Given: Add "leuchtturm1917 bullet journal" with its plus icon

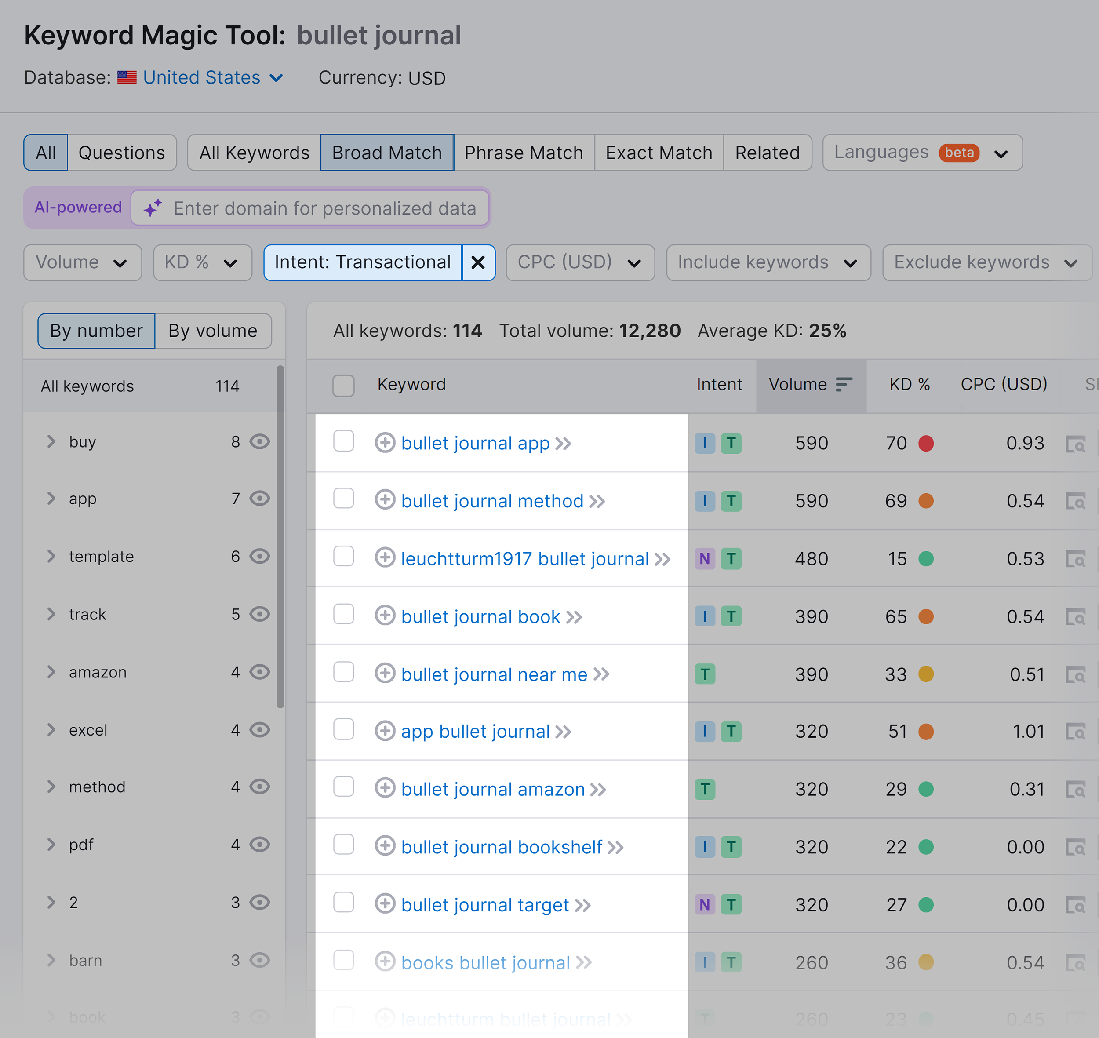Looking at the screenshot, I should point(386,558).
